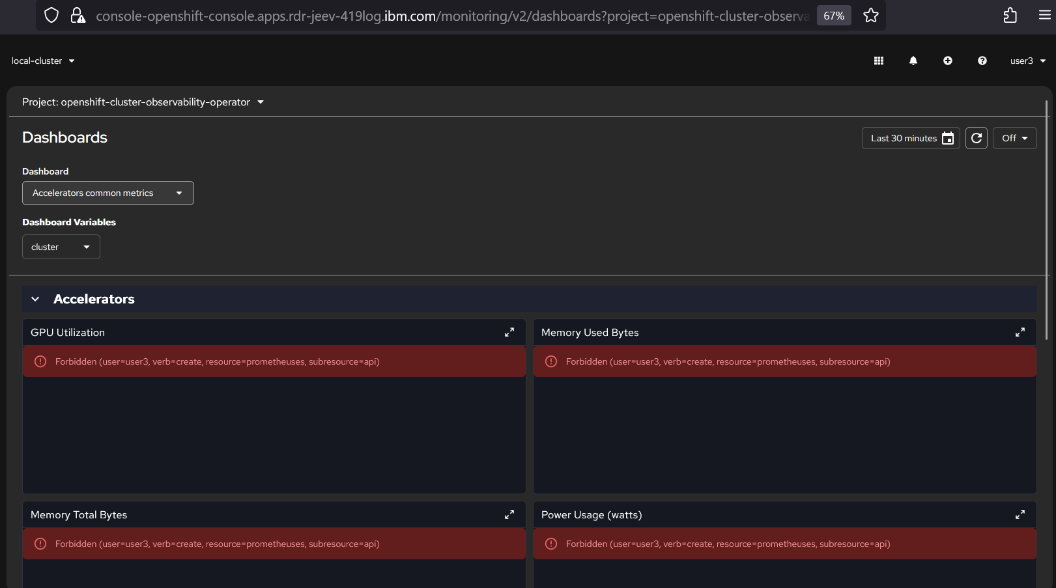Viewport: 1056px width, 588px height.
Task: Open the Last 30 minutes time picker
Action: click(911, 138)
